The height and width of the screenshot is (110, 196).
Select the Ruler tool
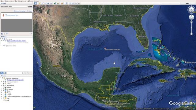point(66,3)
